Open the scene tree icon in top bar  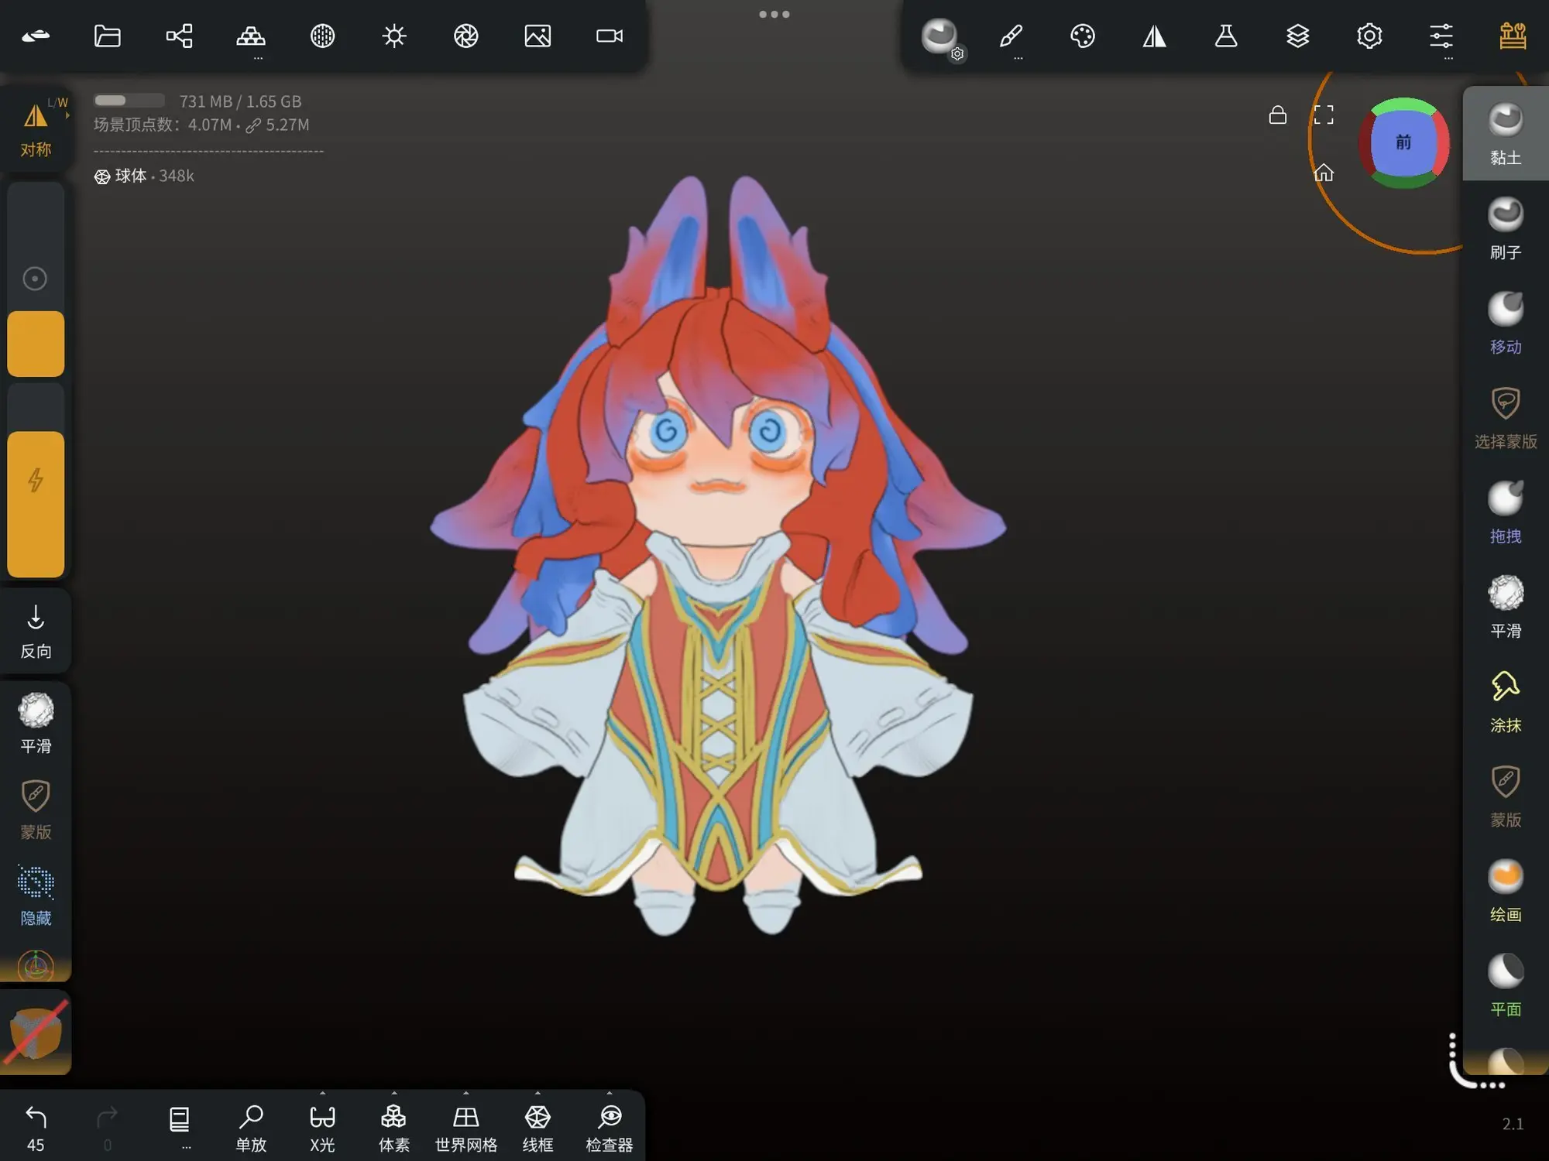(x=179, y=36)
